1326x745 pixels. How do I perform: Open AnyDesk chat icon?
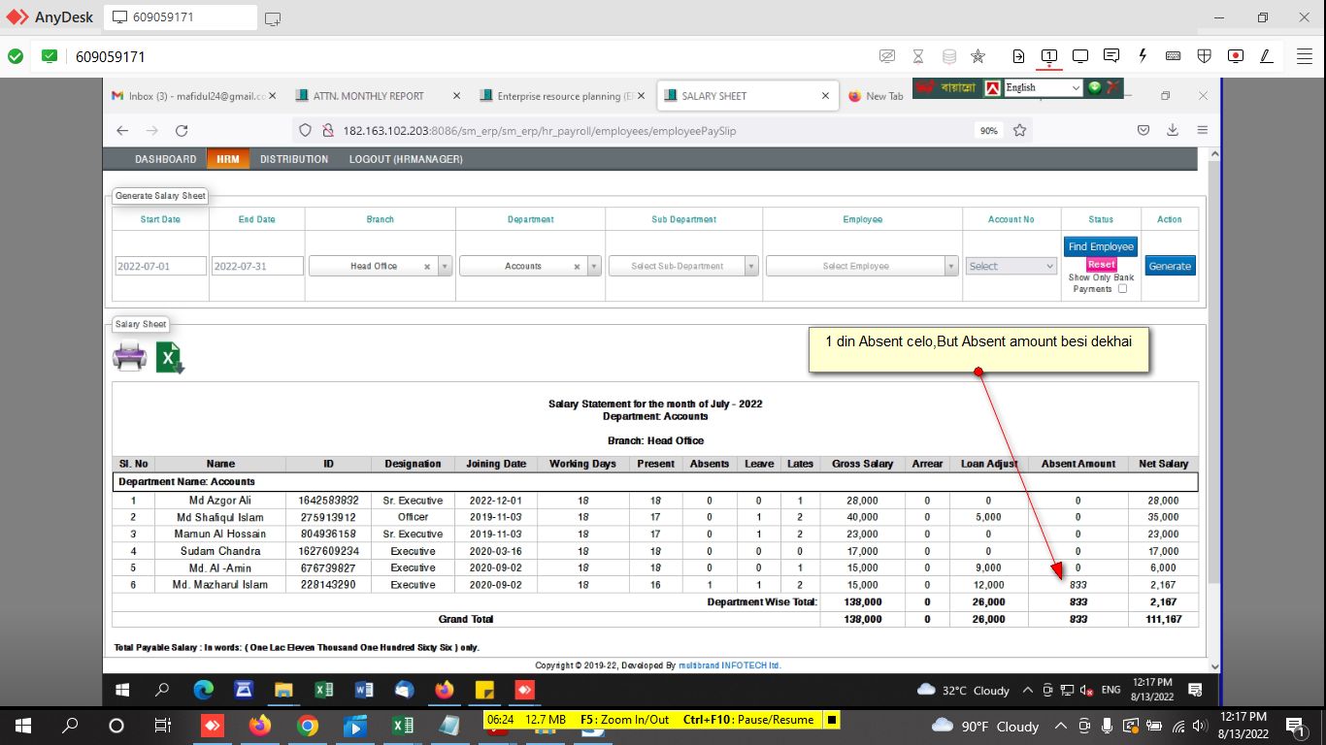tap(1111, 56)
